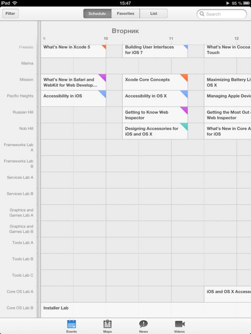Screen dimensions: 251x334
Task: Tap the Вторник day heading
Action: point(125,31)
